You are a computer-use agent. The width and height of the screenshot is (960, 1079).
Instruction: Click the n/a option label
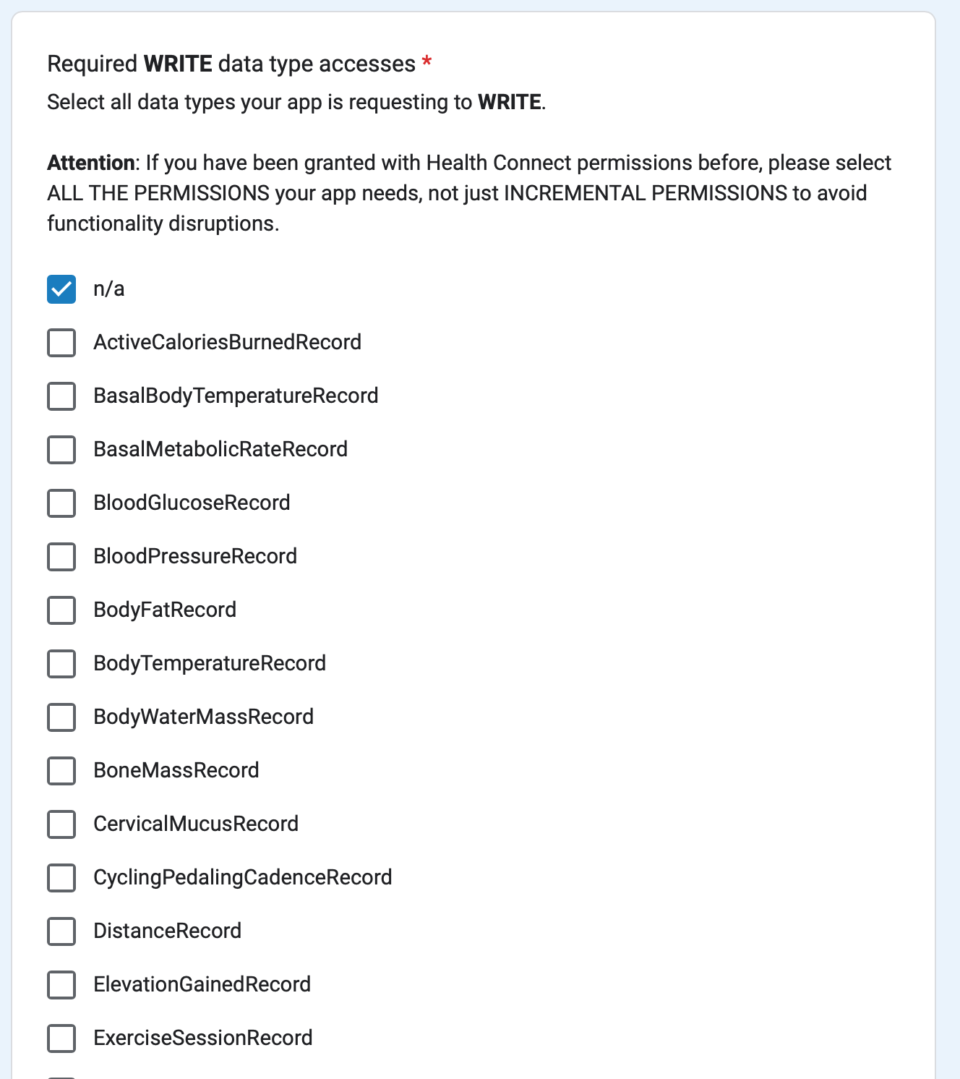[108, 289]
